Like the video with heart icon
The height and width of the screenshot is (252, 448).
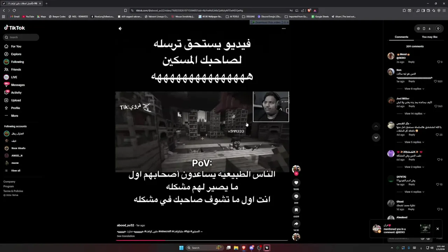click(296, 183)
